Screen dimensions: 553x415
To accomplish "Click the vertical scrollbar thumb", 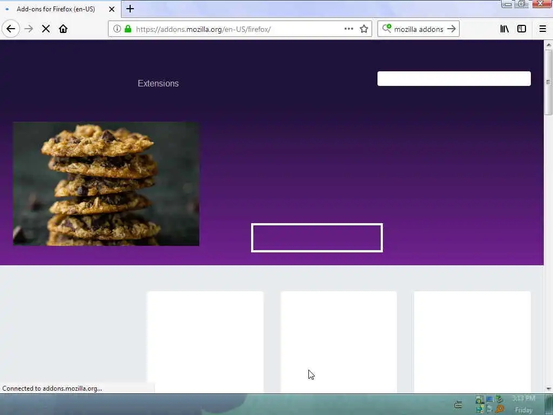I will (548, 82).
